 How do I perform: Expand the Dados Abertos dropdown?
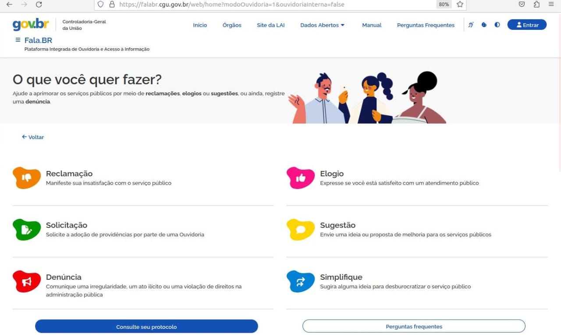[323, 25]
